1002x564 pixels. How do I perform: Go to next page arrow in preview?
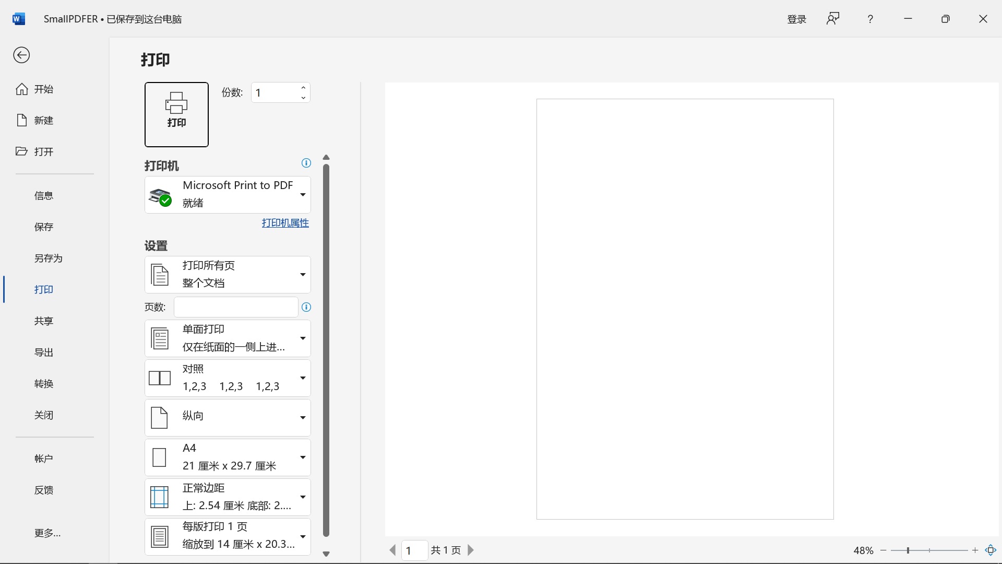[x=471, y=550]
